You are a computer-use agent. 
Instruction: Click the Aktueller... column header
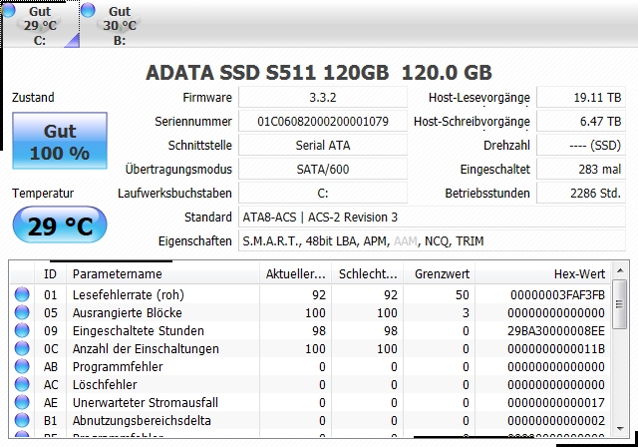[295, 273]
